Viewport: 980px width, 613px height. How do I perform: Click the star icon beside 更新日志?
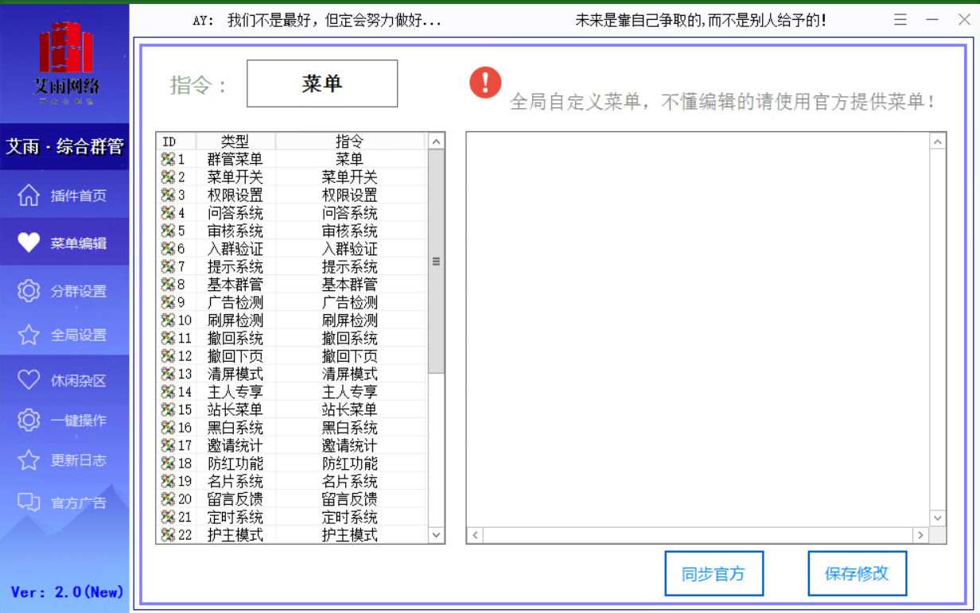(29, 460)
